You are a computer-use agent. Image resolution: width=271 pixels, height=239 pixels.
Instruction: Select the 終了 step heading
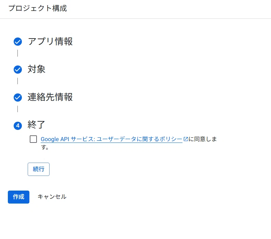click(36, 125)
